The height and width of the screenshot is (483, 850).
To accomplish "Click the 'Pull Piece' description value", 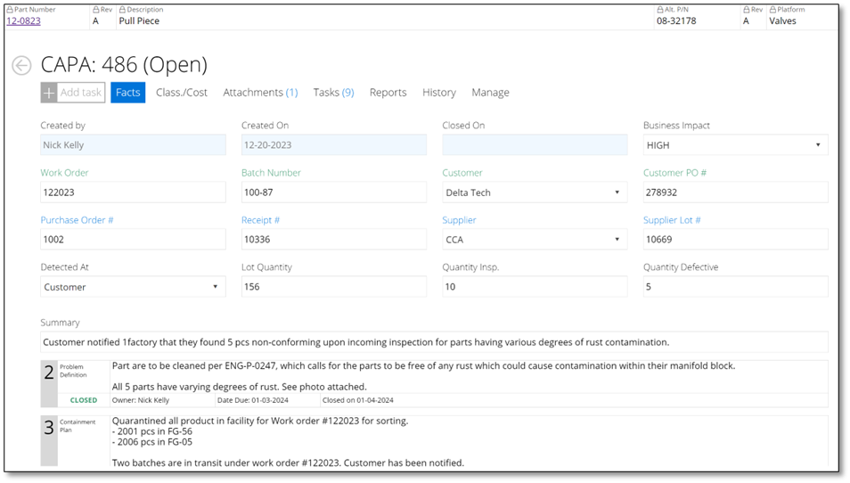I will click(x=139, y=21).
